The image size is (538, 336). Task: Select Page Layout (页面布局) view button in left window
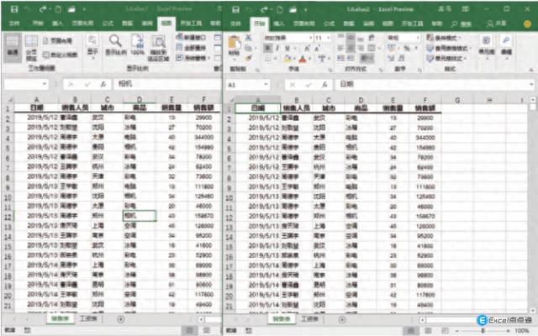pyautogui.click(x=58, y=41)
